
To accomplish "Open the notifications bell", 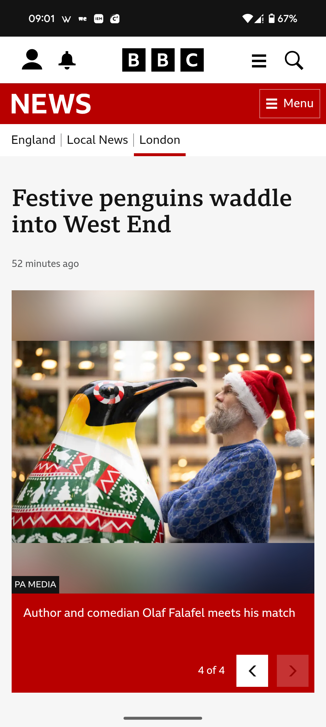I will point(67,60).
